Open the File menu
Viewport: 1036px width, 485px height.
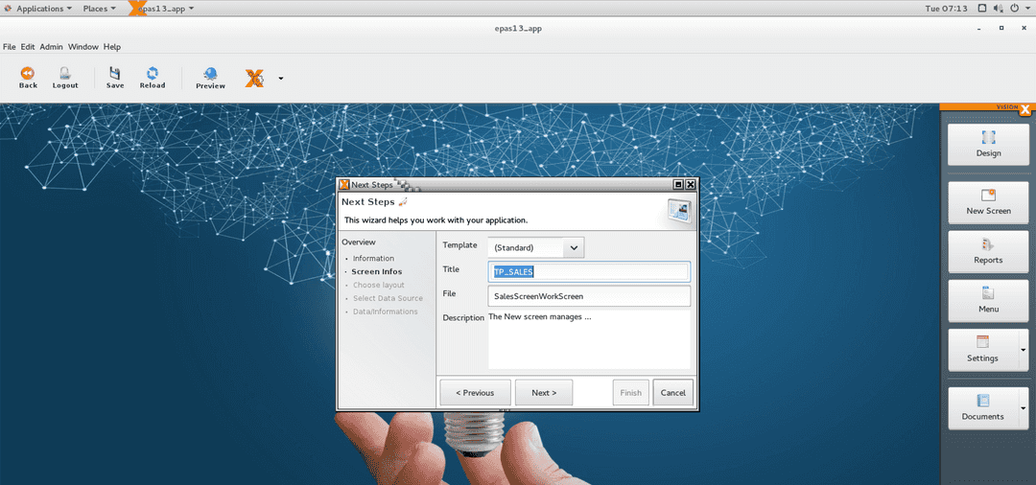tap(10, 47)
